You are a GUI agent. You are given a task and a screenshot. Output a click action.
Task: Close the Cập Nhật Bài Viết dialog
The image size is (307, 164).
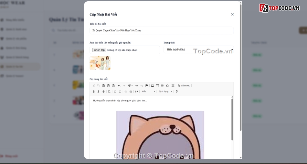pyautogui.click(x=232, y=14)
